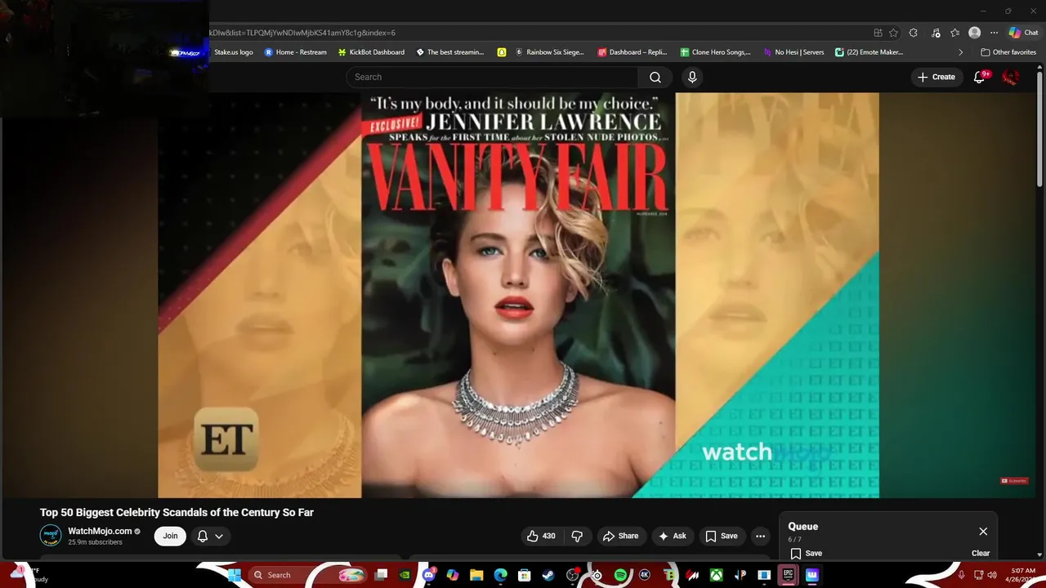Open the Rainbow Six Siege bookmark
Viewport: 1046px width, 588px height.
549,52
